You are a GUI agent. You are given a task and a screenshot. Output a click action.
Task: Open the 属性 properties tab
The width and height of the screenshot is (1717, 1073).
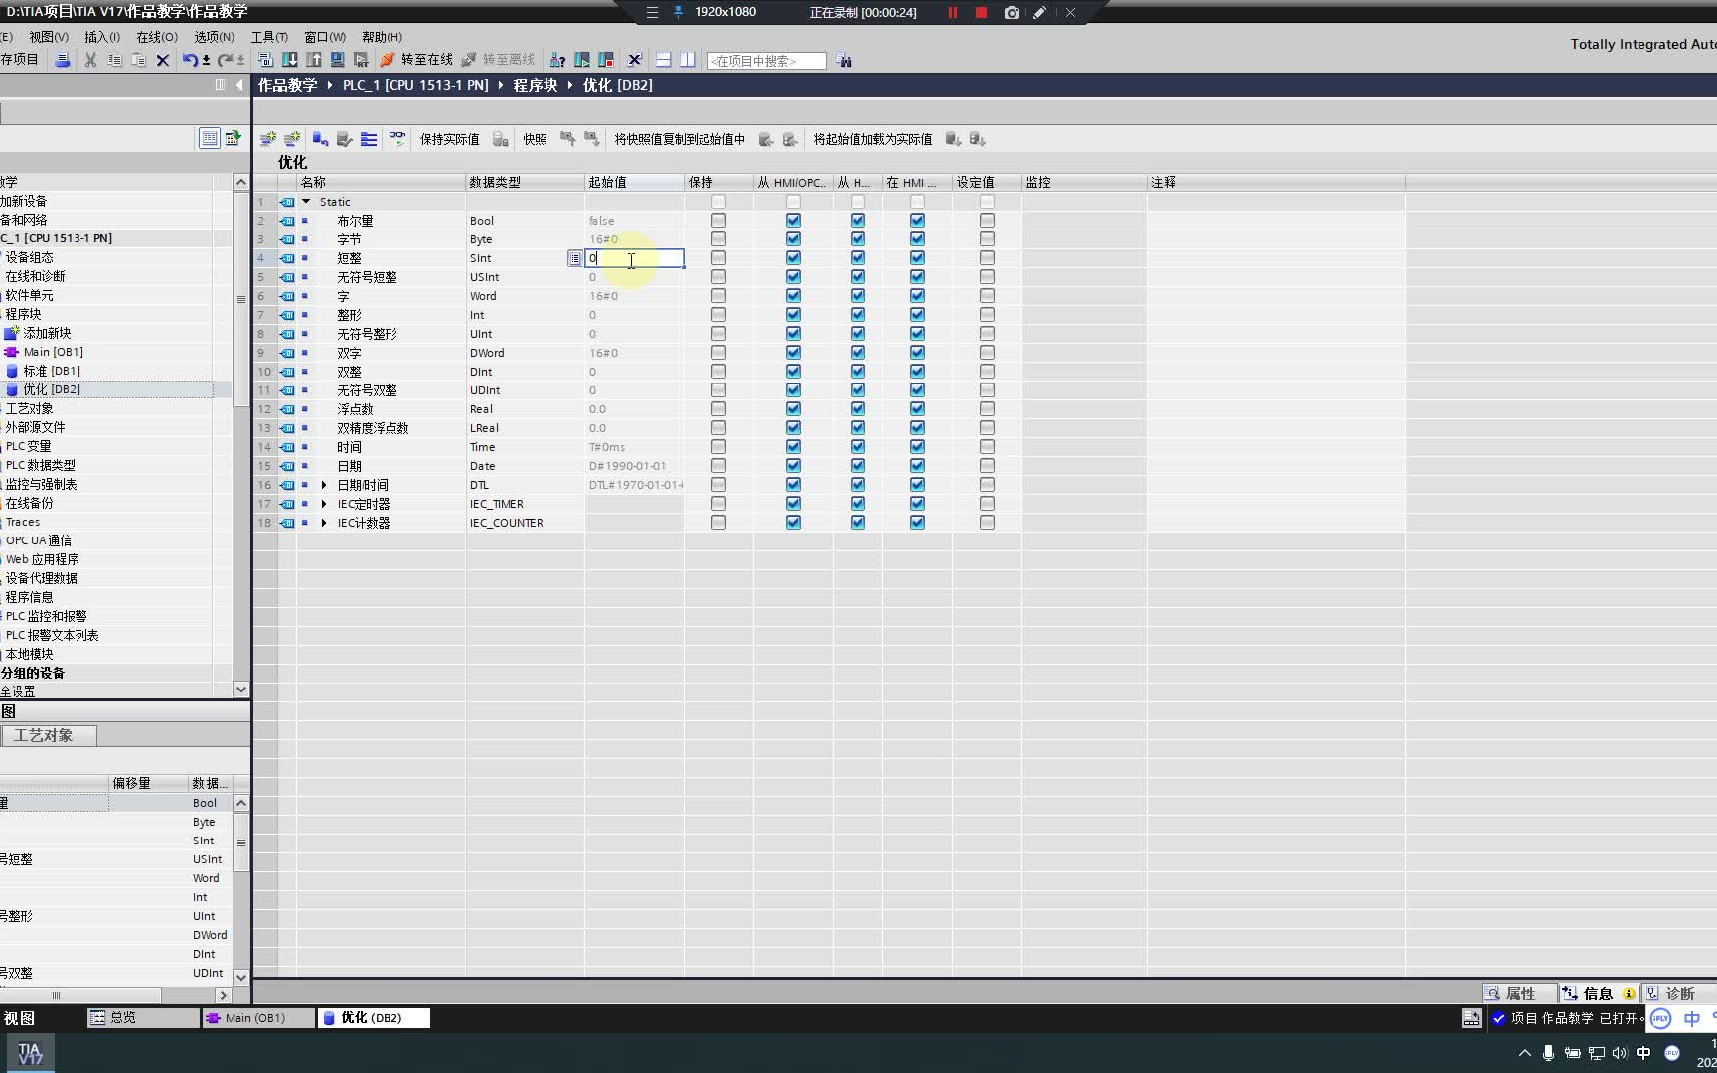(1518, 994)
